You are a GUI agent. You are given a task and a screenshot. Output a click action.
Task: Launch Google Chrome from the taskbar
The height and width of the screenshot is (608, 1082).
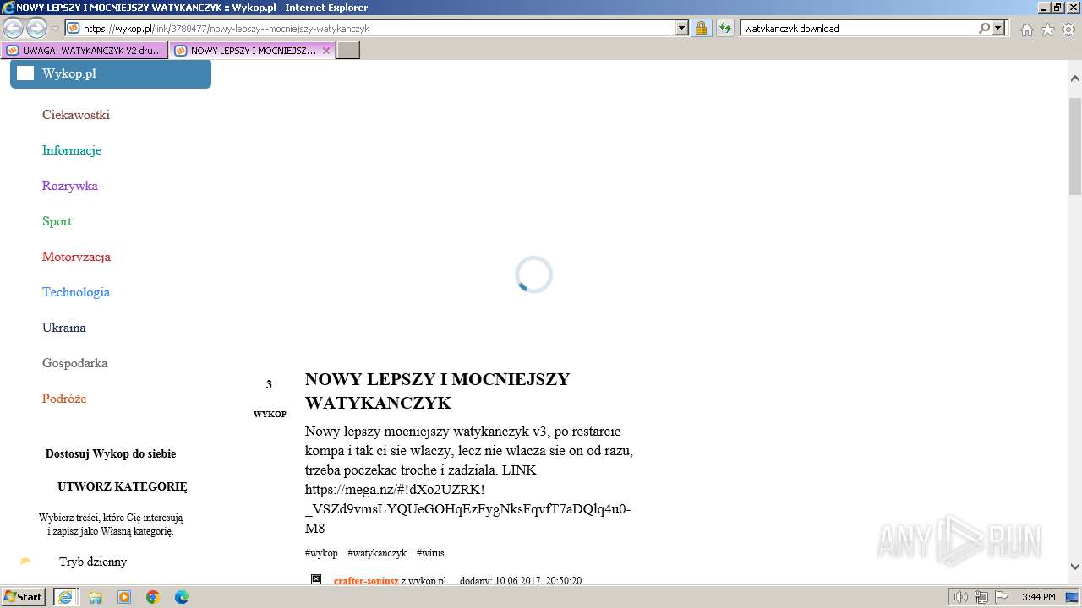pyautogui.click(x=153, y=597)
